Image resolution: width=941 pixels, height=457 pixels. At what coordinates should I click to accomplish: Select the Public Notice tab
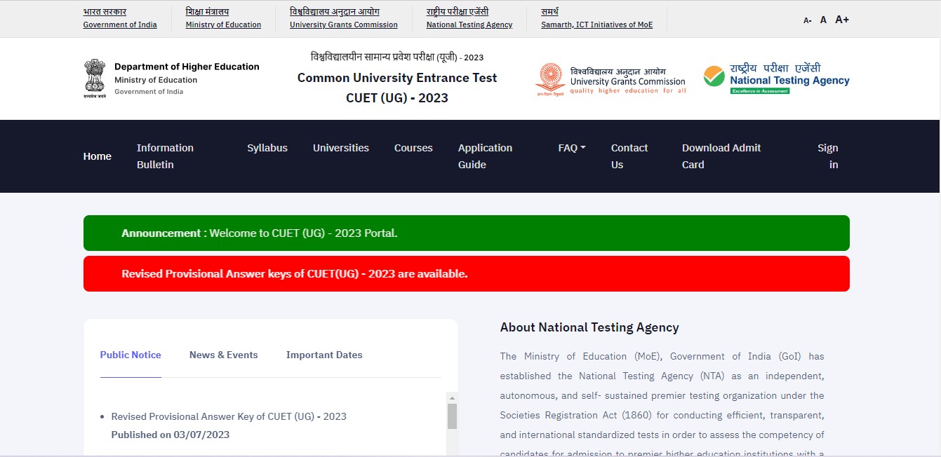pyautogui.click(x=131, y=355)
